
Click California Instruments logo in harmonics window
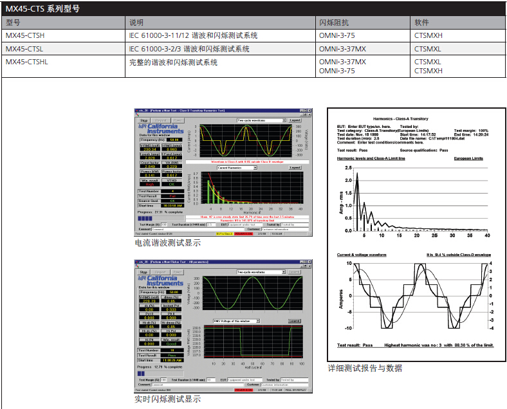point(161,129)
